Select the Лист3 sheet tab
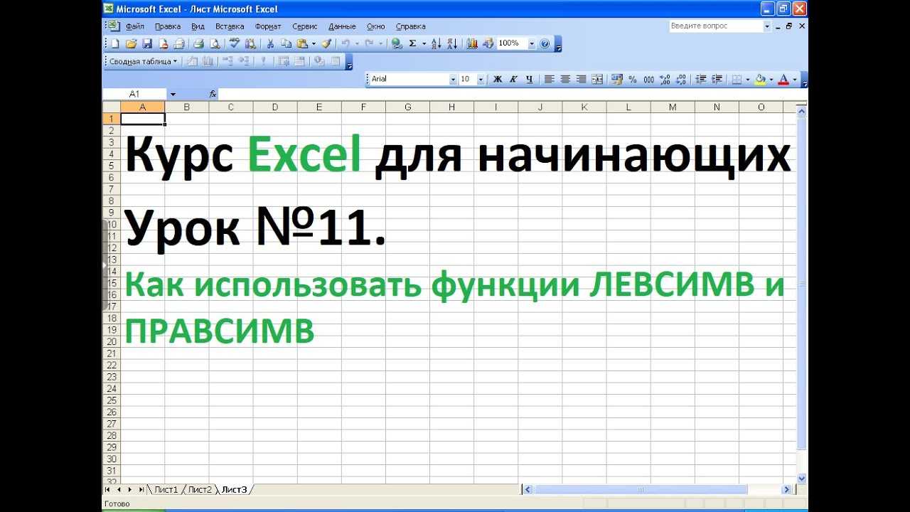 [x=234, y=489]
